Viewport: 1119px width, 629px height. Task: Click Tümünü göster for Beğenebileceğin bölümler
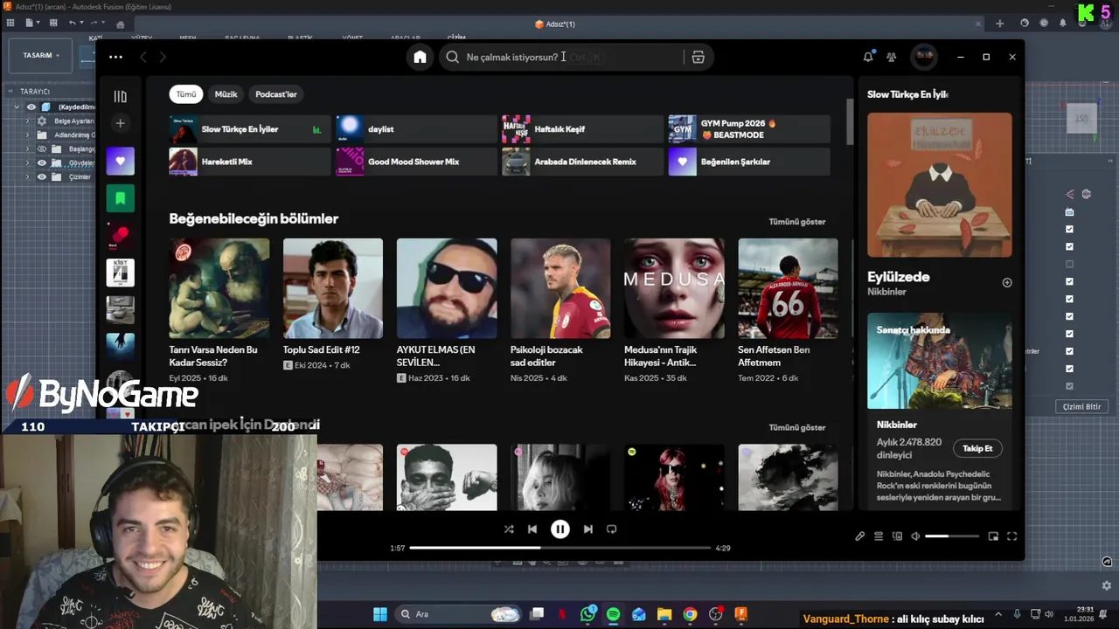(797, 222)
